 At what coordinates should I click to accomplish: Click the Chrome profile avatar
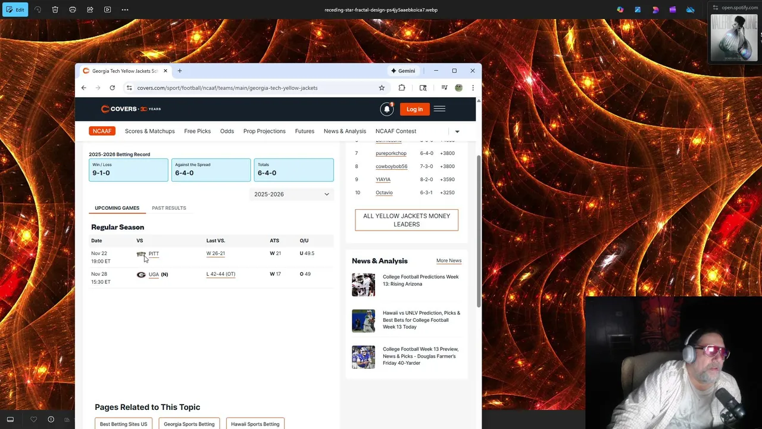458,88
